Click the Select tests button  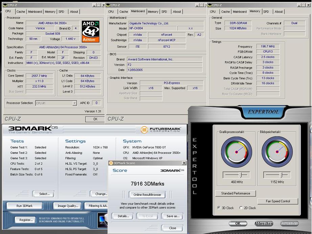(x=43, y=194)
